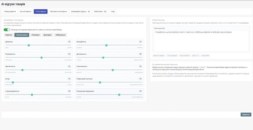Click the 'Побутовий контекст' slider label
Screen dimensions: 253x130
click(x=85, y=79)
